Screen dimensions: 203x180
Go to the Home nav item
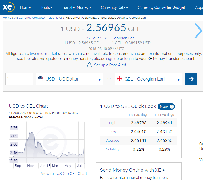point(25,7)
